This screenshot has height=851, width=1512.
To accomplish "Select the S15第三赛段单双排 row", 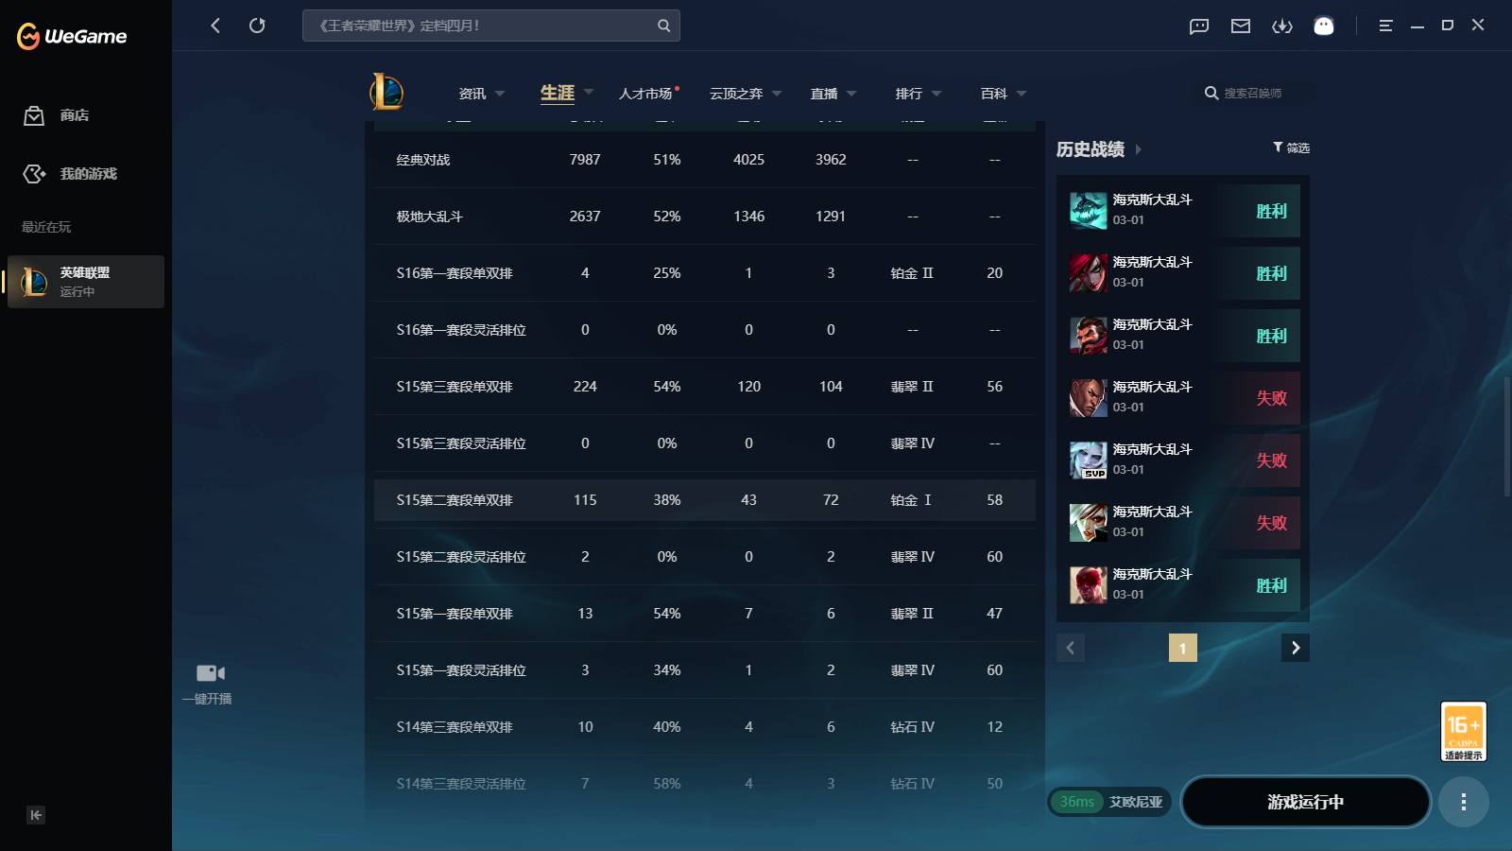I will click(705, 387).
